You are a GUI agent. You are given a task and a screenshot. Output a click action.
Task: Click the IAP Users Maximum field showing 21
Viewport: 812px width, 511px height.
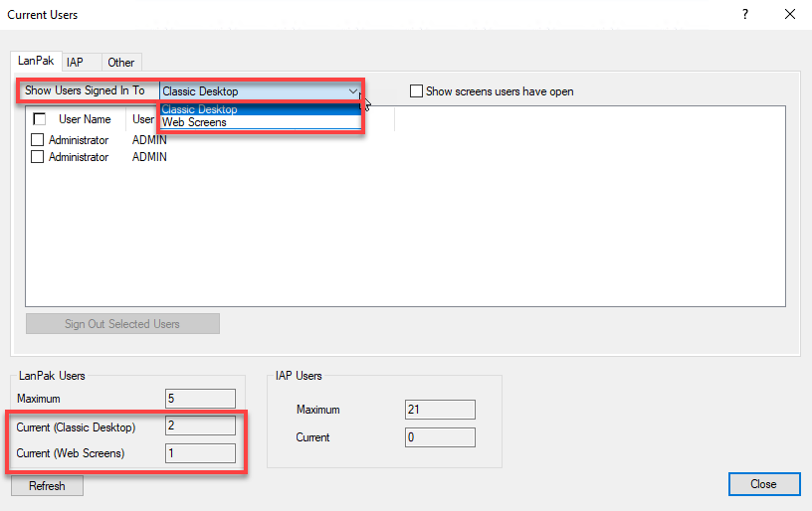click(440, 410)
